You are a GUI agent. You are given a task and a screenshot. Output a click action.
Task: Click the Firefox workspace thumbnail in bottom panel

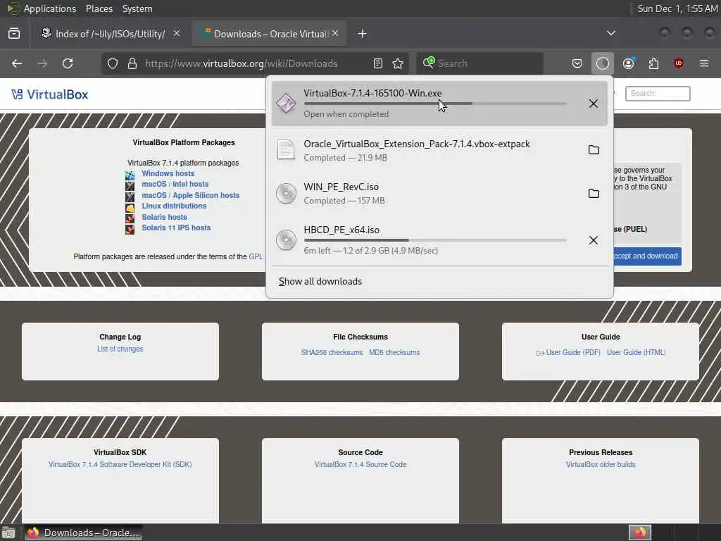639,533
